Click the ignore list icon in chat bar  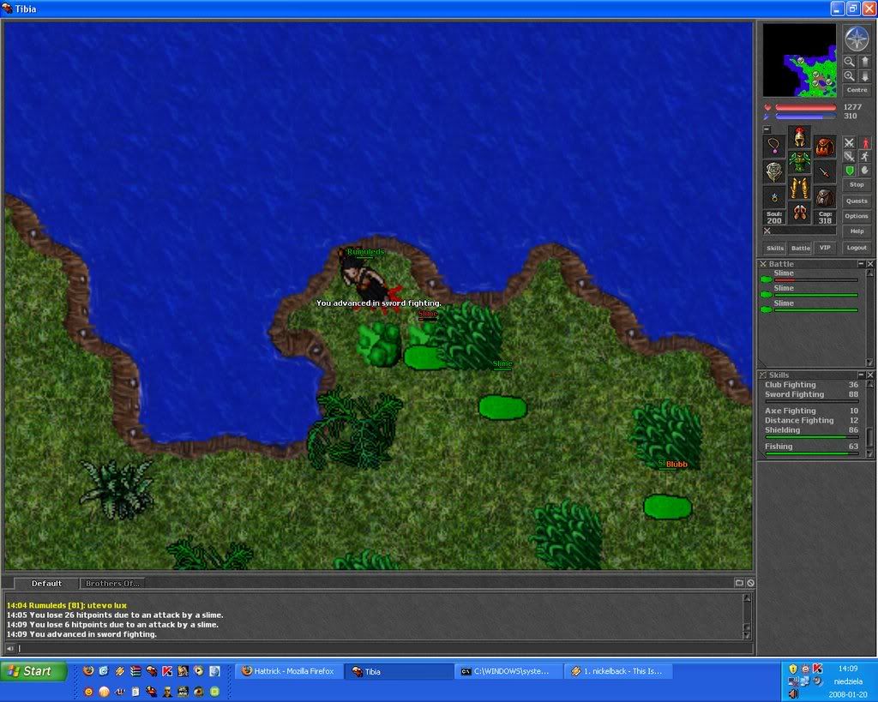click(x=750, y=583)
